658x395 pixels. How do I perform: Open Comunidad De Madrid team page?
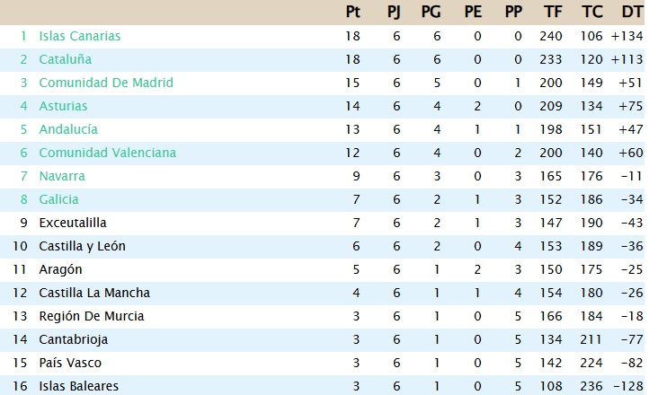[x=106, y=83]
